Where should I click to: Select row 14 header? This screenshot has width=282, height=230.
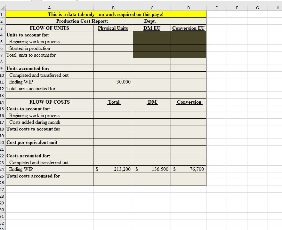tap(3, 102)
